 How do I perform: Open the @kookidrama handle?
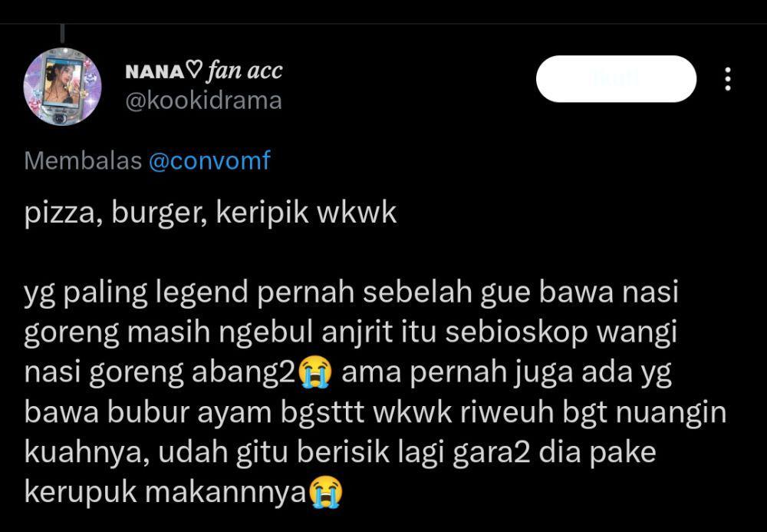[x=203, y=101]
